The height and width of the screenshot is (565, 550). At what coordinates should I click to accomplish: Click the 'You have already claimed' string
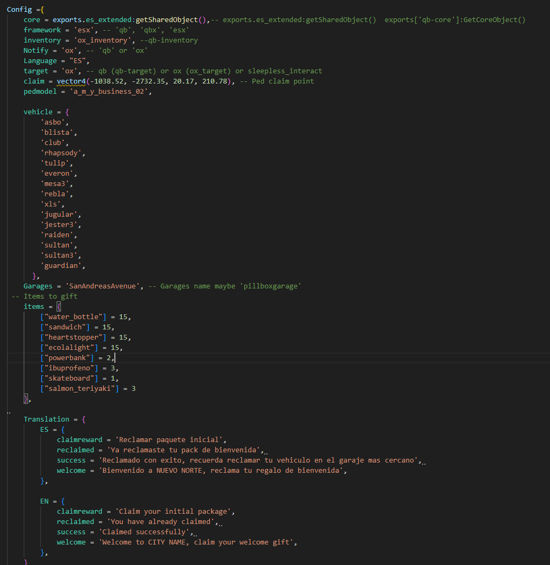pyautogui.click(x=161, y=522)
